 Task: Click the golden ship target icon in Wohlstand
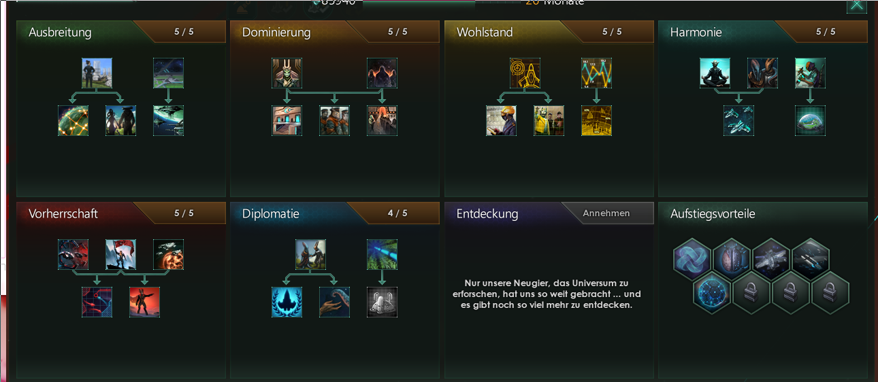[525, 73]
